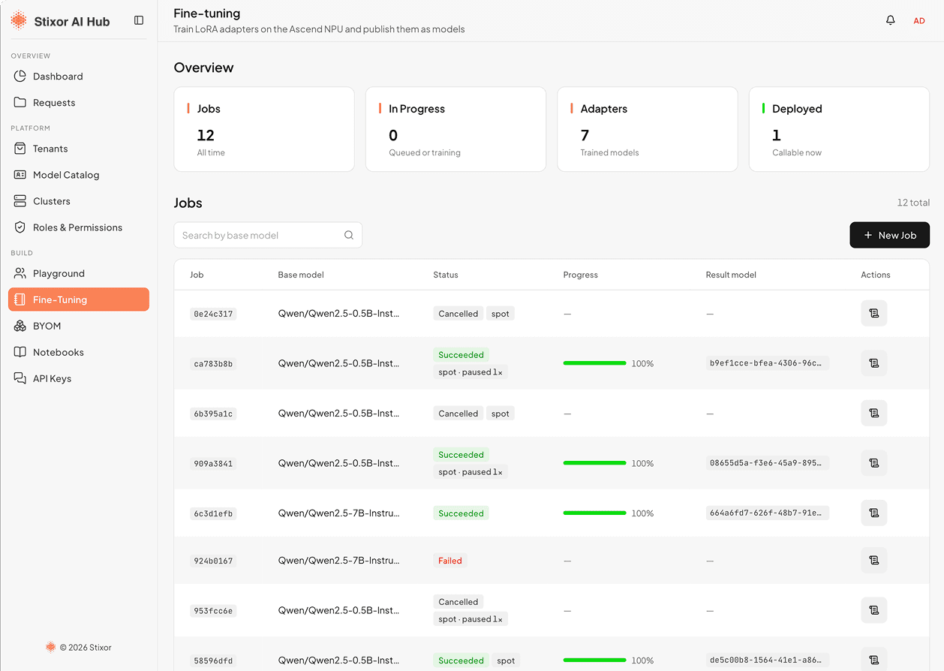Click the progress bar for job 6c3d1efb
Image resolution: width=944 pixels, height=671 pixels.
pyautogui.click(x=594, y=513)
